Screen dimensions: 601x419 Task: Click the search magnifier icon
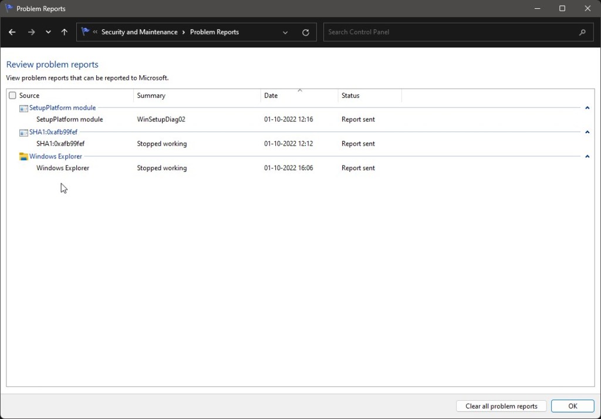coord(583,33)
